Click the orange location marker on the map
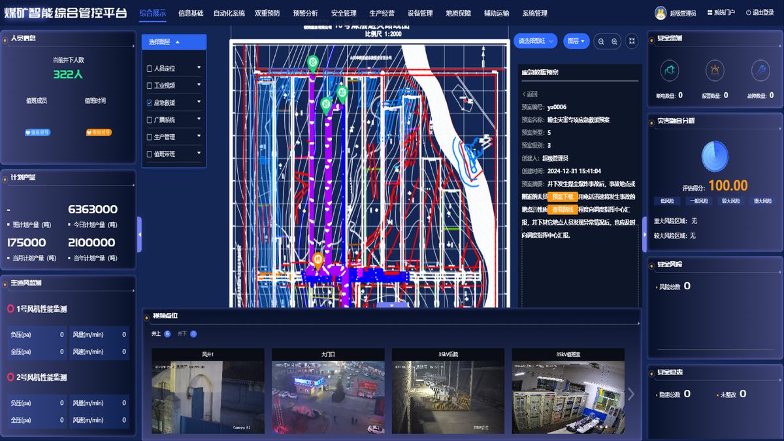The width and height of the screenshot is (784, 441). click(318, 261)
